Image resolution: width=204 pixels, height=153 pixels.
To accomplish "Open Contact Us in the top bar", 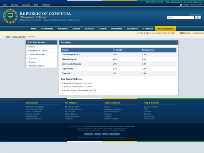I will (x=26, y=5).
